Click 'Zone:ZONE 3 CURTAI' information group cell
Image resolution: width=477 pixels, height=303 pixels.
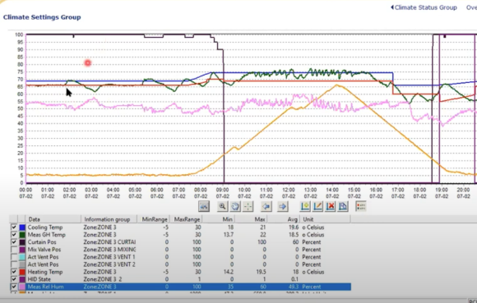(109, 242)
